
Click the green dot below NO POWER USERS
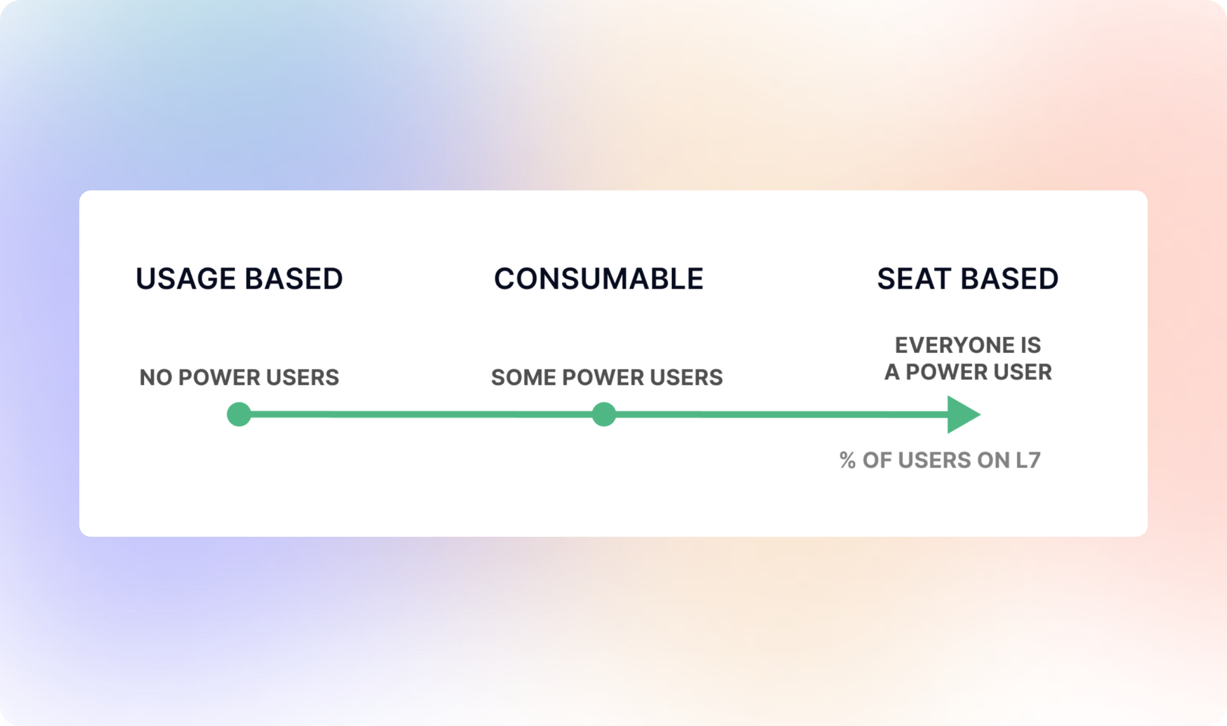(239, 414)
